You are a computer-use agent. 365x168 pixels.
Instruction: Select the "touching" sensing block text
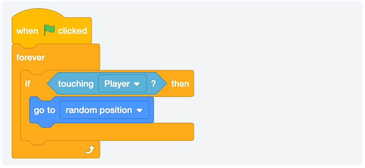(76, 84)
